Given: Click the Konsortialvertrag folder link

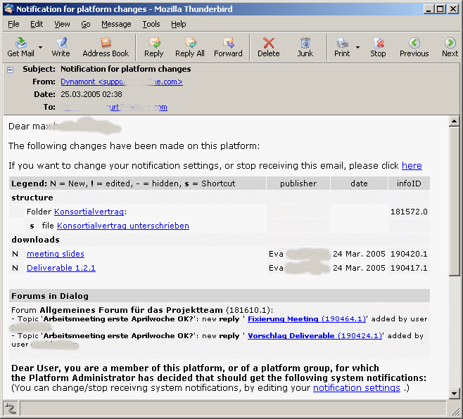Looking at the screenshot, I should click(89, 212).
